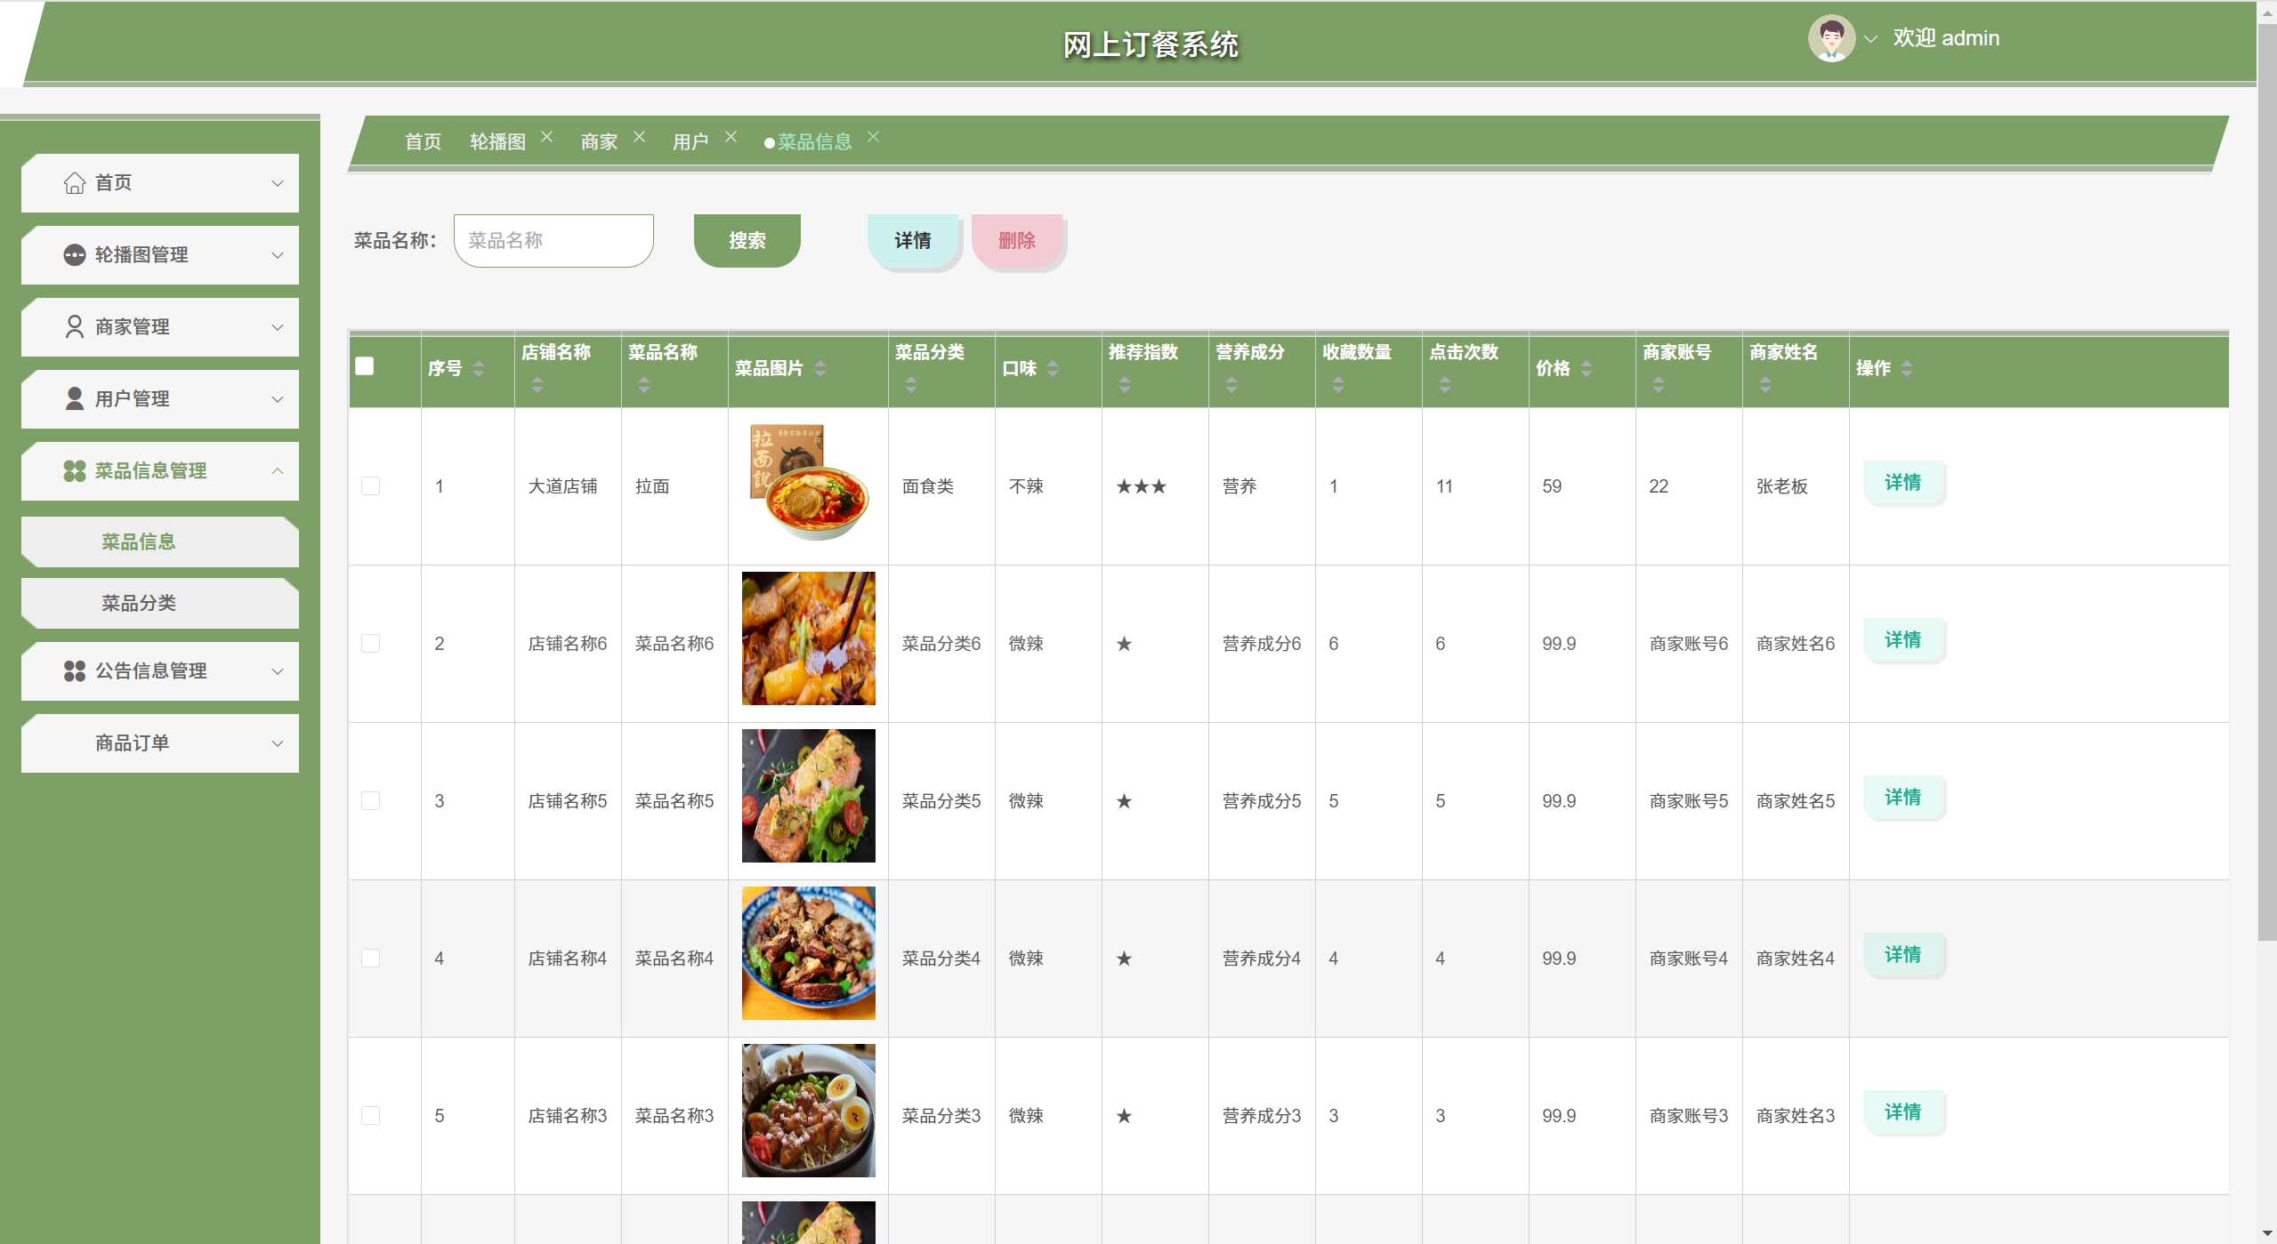This screenshot has height=1244, width=2277.
Task: Check the checkbox for 拉面 row
Action: point(371,486)
